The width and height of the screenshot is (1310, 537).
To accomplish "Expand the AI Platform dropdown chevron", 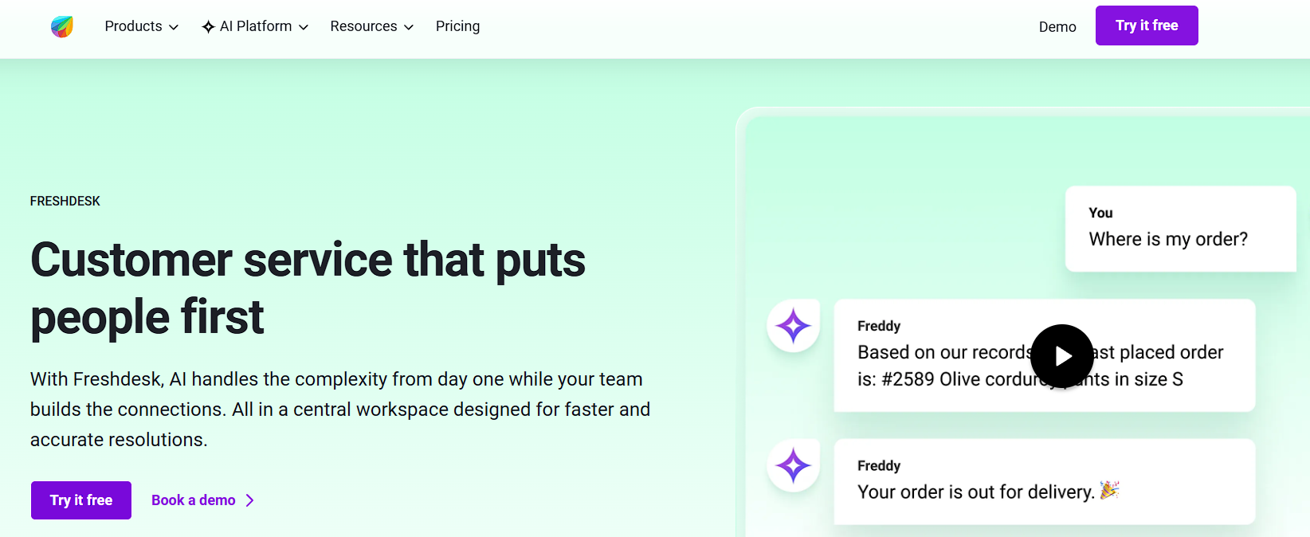I will click(x=304, y=27).
